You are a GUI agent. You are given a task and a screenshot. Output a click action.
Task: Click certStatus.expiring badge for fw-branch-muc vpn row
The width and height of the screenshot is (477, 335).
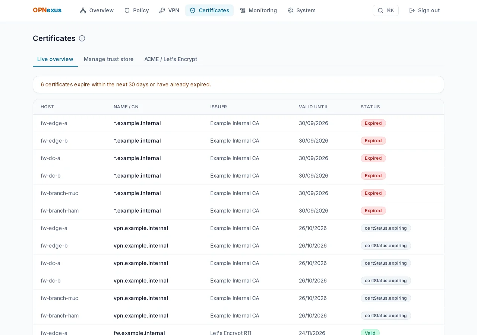(386, 298)
